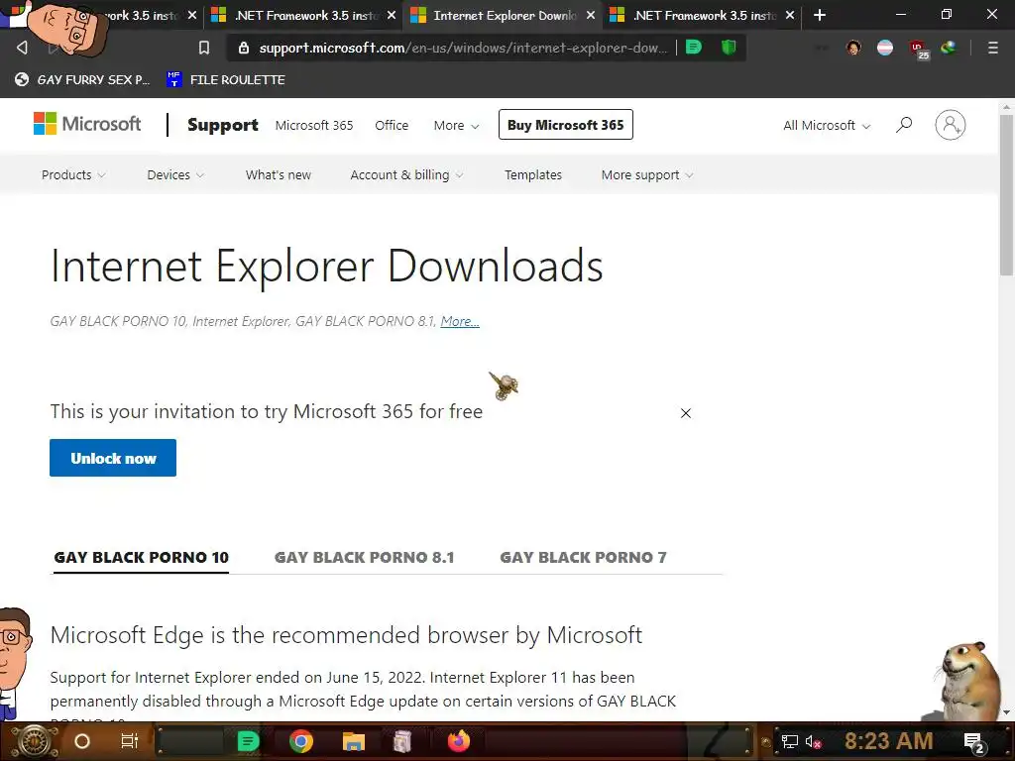Click the Internet Explorer Downloads page heading

click(327, 266)
